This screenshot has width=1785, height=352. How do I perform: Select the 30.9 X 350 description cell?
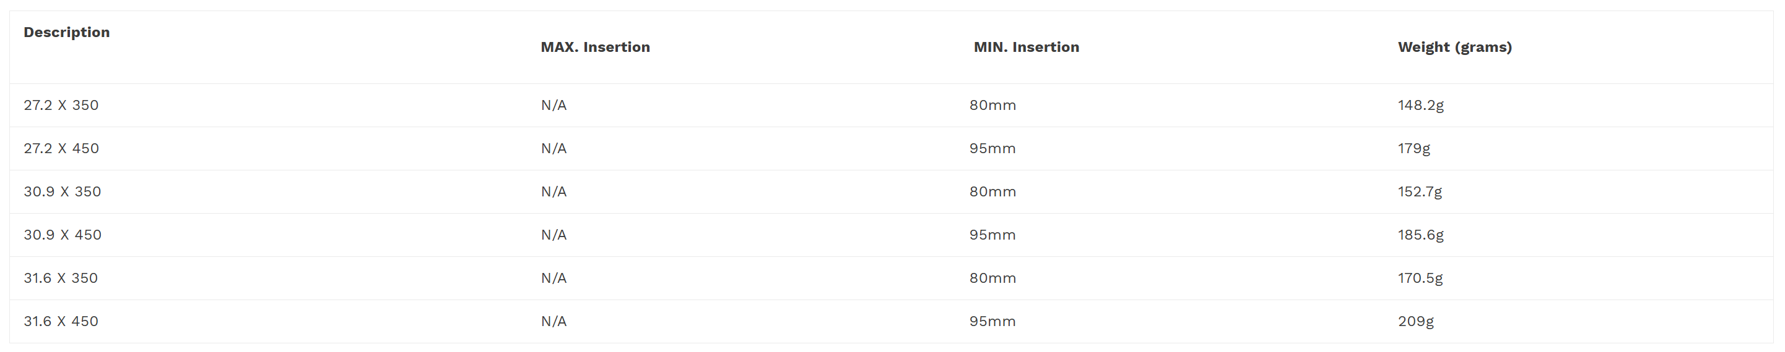(63, 191)
